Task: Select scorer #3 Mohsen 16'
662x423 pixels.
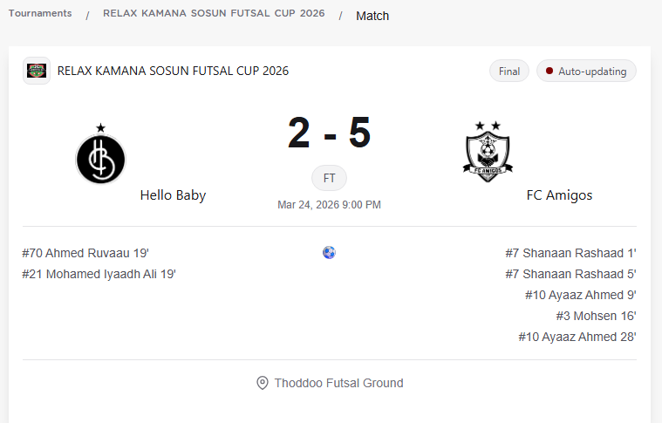Action: [596, 316]
